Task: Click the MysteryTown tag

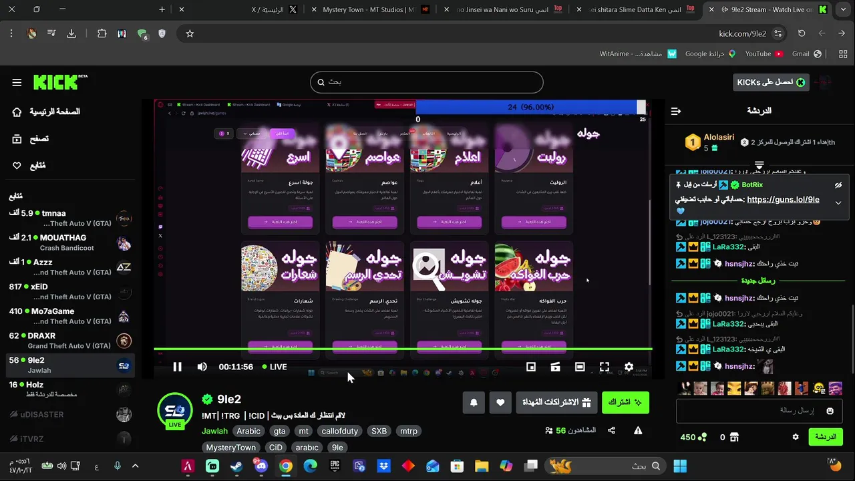Action: click(x=230, y=448)
